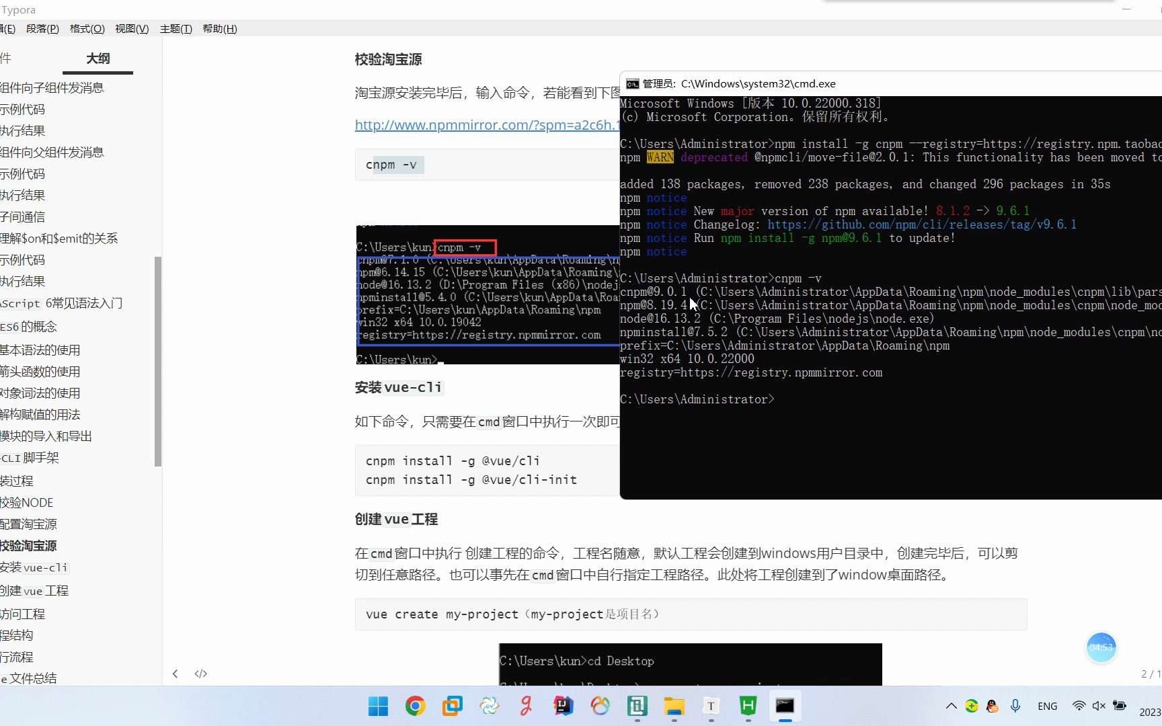Open the green HBuilder H taskbar icon

click(x=748, y=706)
